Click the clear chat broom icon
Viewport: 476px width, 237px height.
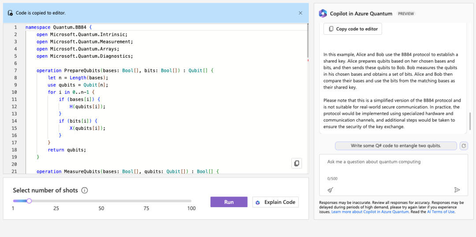tap(331, 190)
